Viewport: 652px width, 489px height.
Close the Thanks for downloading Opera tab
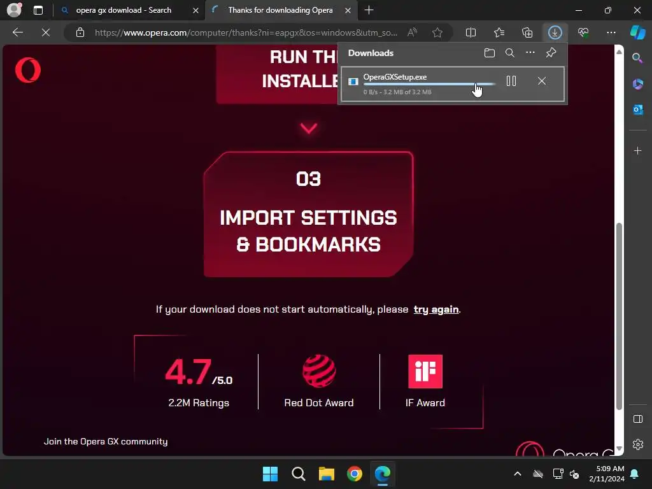(348, 10)
